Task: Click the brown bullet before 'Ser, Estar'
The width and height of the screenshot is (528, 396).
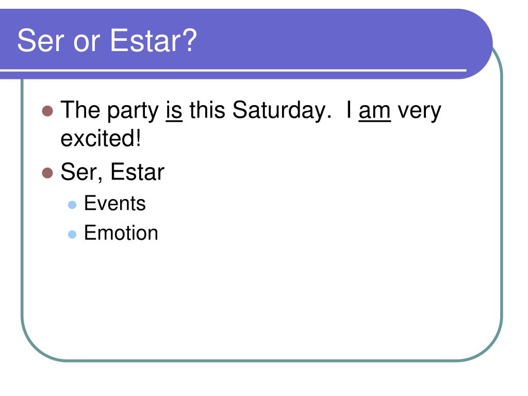Action: click(x=47, y=173)
